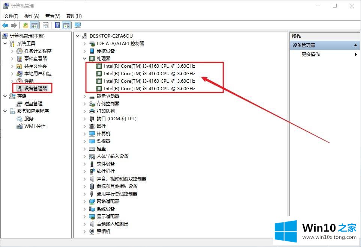Expand the 系统设备 category

pyautogui.click(x=85, y=209)
